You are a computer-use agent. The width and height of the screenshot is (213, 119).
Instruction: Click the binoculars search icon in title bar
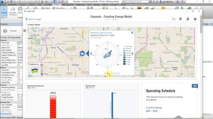click(x=150, y=2)
